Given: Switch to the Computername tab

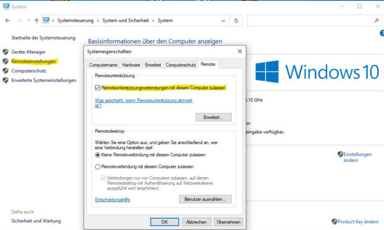Looking at the screenshot, I should coord(103,65).
